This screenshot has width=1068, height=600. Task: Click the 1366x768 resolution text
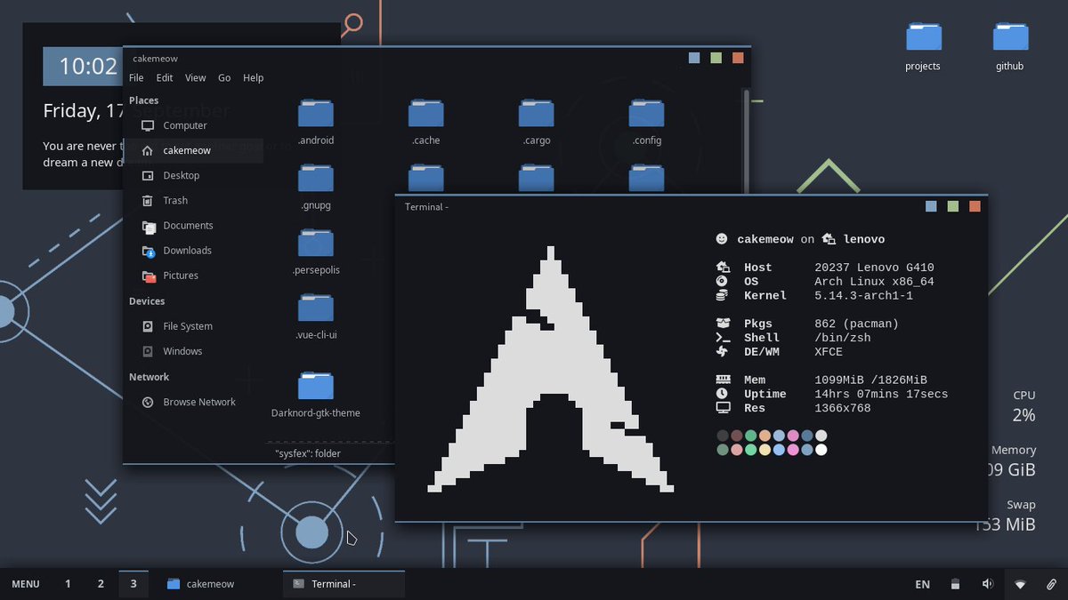click(842, 408)
